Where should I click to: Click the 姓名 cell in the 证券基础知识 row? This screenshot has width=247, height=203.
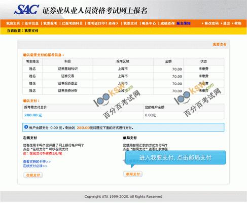click(32, 69)
